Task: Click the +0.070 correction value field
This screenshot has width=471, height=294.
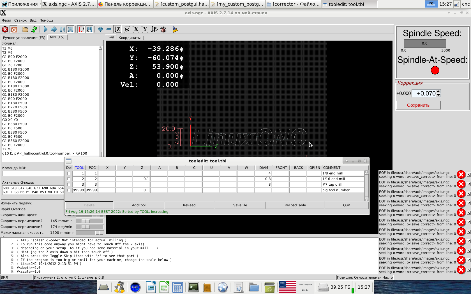Action: tap(424, 94)
